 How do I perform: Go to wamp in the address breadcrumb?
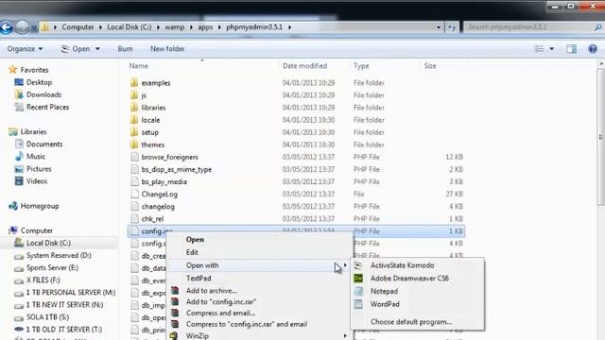coord(174,27)
